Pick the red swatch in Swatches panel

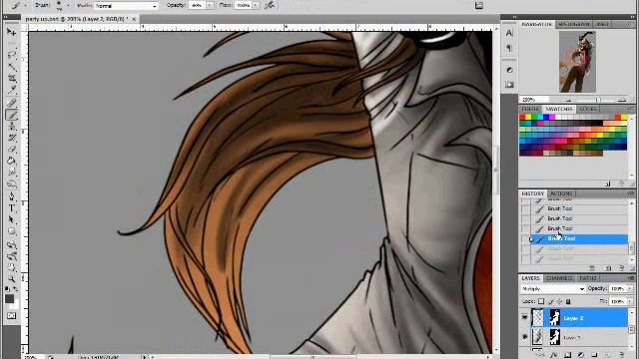(x=522, y=118)
